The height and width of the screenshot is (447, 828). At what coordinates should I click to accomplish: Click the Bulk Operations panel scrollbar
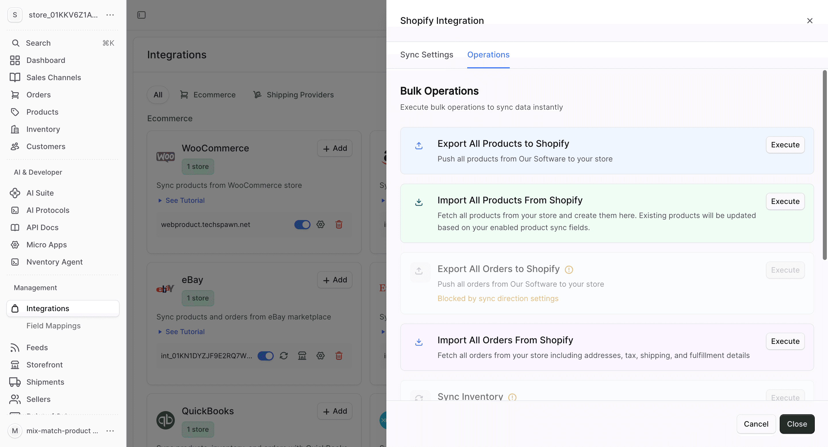tap(825, 165)
